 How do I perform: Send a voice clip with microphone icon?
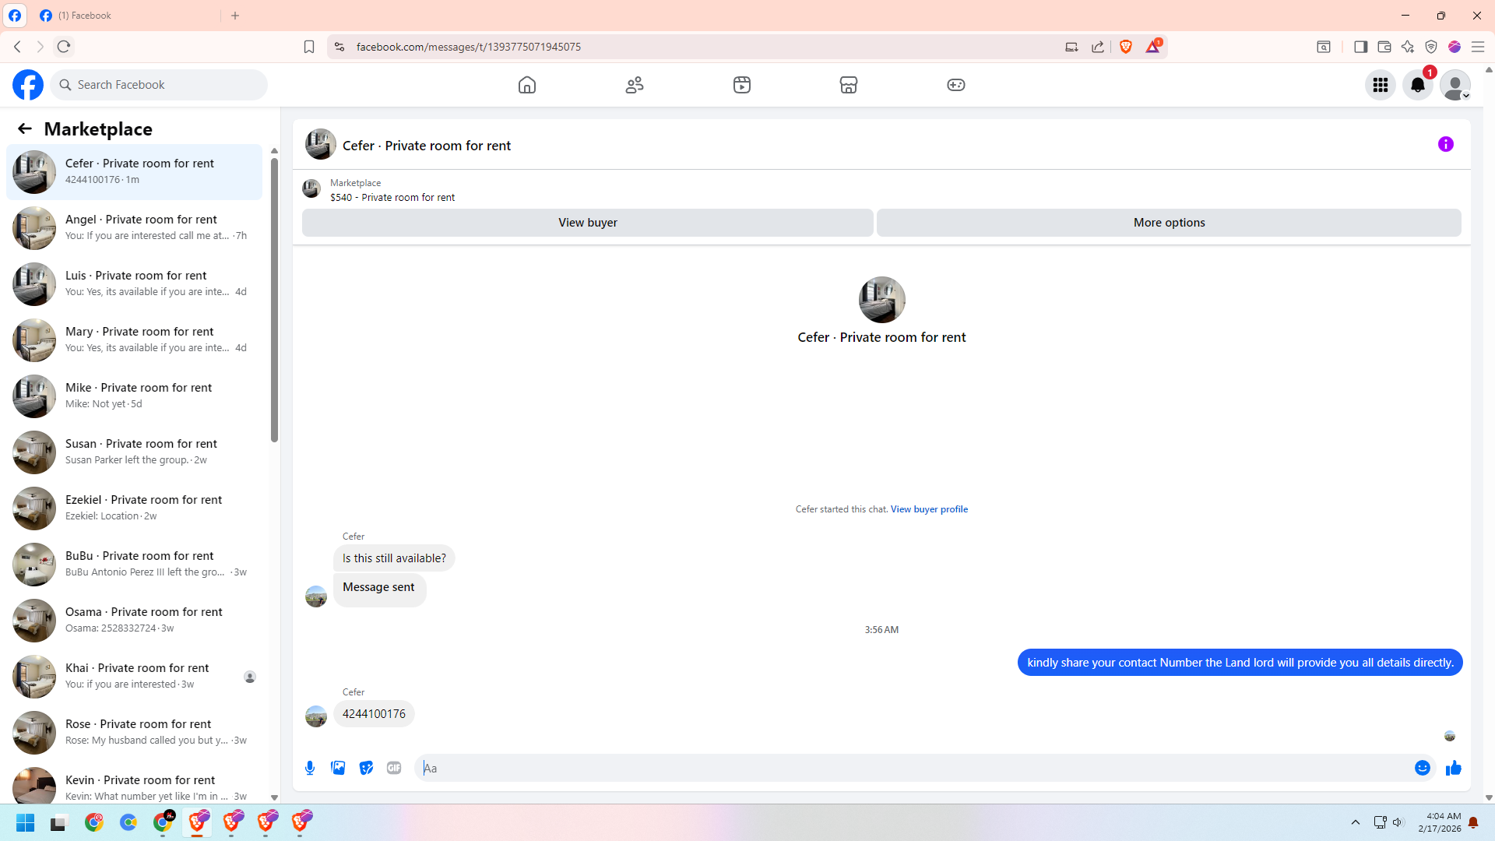coord(310,768)
